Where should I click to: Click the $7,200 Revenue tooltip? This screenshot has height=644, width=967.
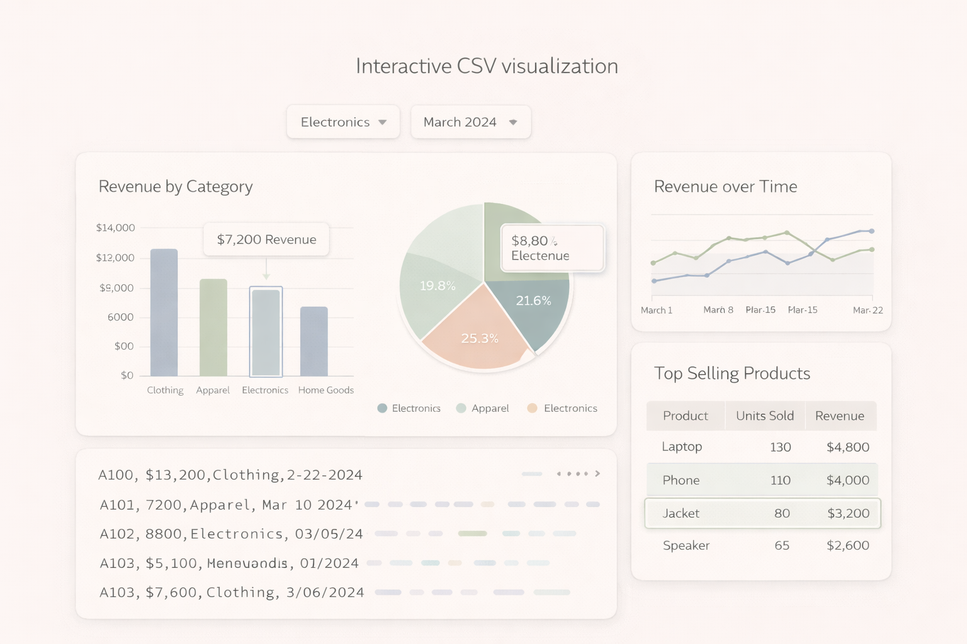266,239
